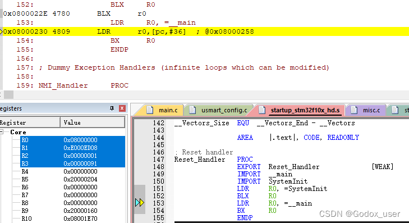This screenshot has width=409, height=223.
Task: Click the NMI_Handler line in disassembly
Action: click(72, 85)
